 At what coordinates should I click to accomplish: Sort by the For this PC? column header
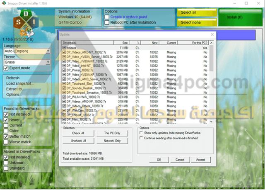(x=193, y=43)
